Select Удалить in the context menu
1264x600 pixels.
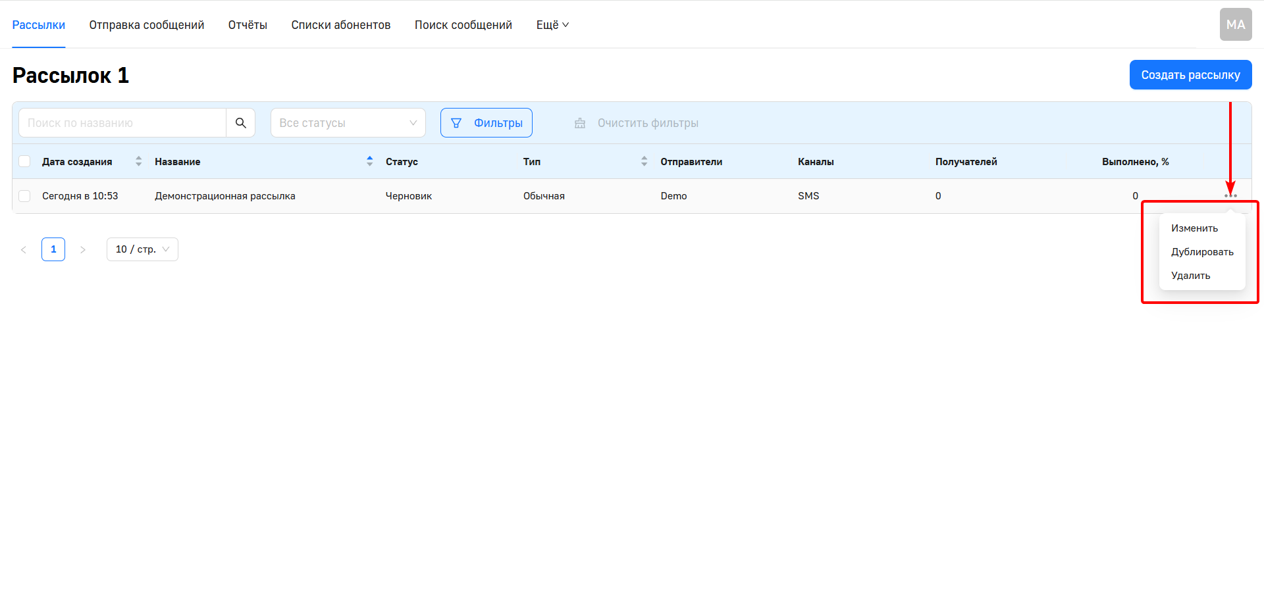click(x=1190, y=276)
